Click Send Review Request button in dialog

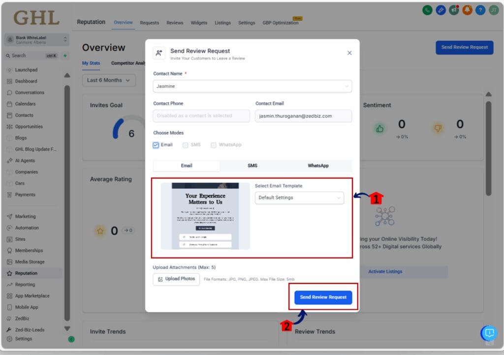pos(323,297)
